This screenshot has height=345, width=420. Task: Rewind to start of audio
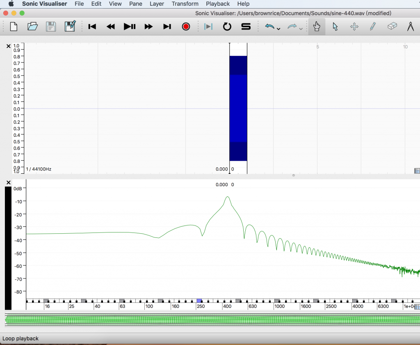tap(92, 27)
